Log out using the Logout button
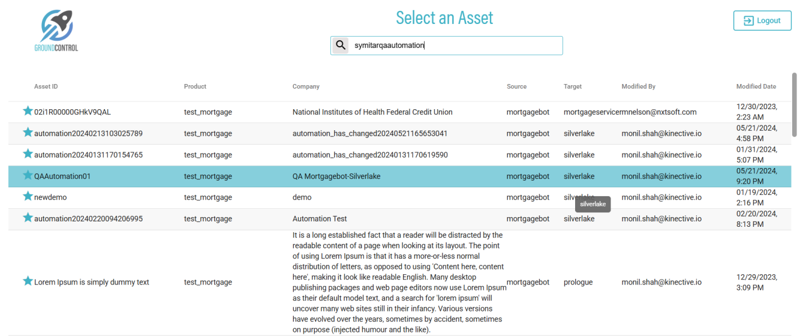Viewport: 806px width, 336px height. pos(762,20)
